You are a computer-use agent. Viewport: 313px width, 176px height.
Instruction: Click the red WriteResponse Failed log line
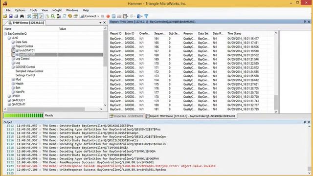click(x=116, y=166)
